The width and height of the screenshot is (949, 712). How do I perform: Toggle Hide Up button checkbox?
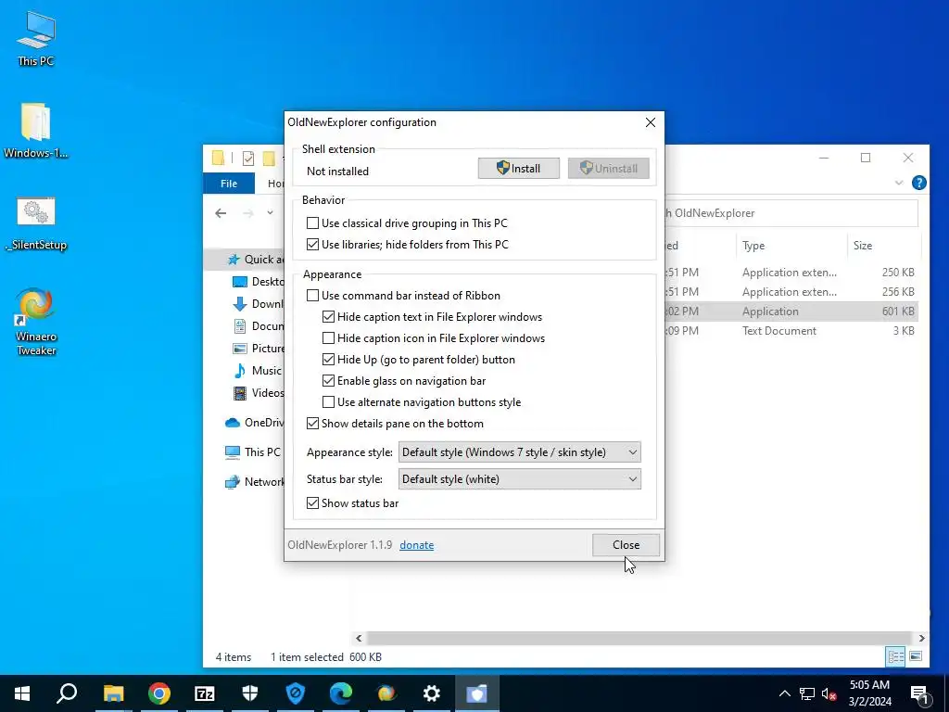[x=328, y=360]
